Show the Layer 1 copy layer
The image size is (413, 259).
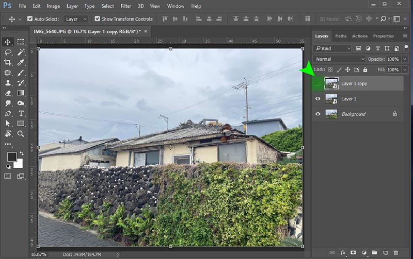(317, 83)
